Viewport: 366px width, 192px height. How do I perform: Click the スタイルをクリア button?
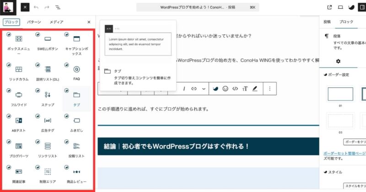coord(355,186)
